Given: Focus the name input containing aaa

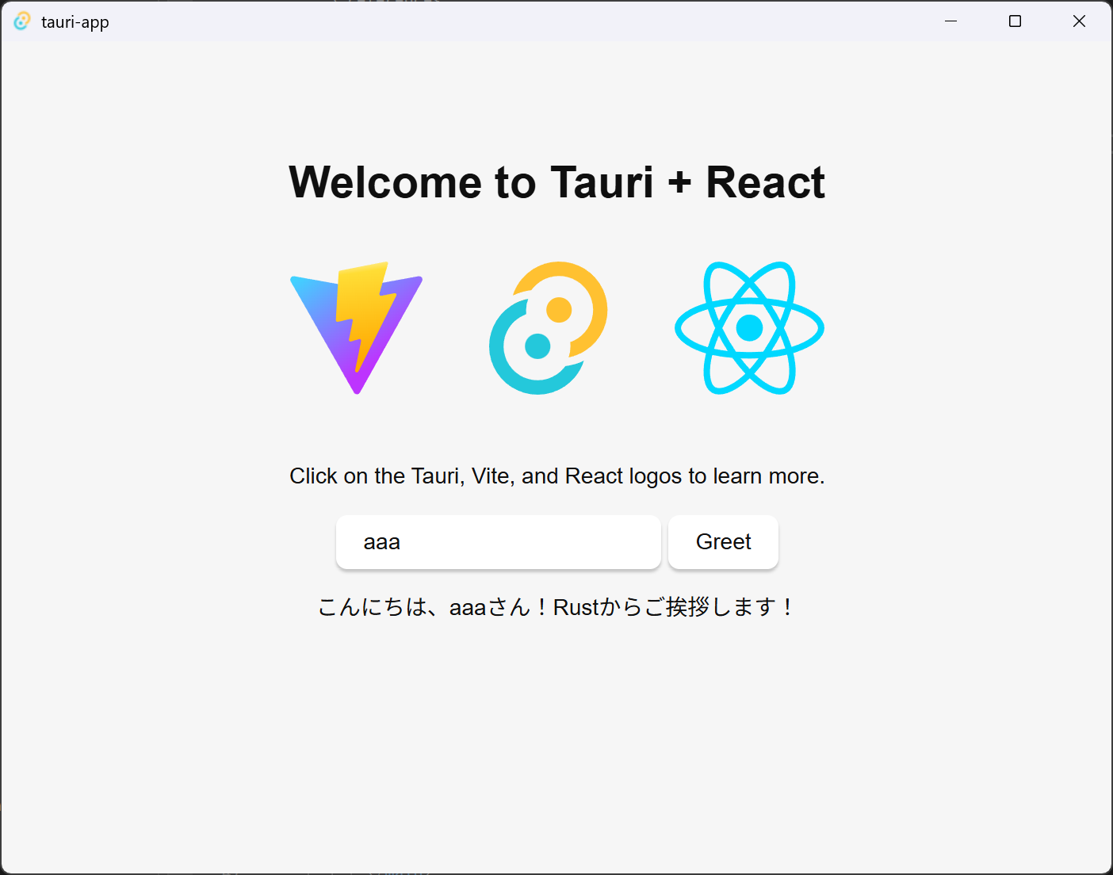Looking at the screenshot, I should click(x=498, y=542).
